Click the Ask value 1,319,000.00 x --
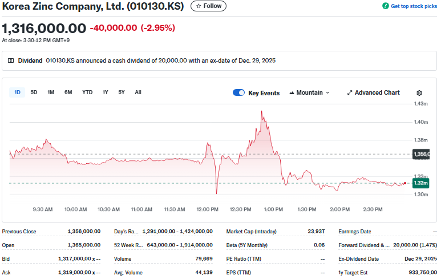This screenshot has height=279, width=441. (x=79, y=272)
